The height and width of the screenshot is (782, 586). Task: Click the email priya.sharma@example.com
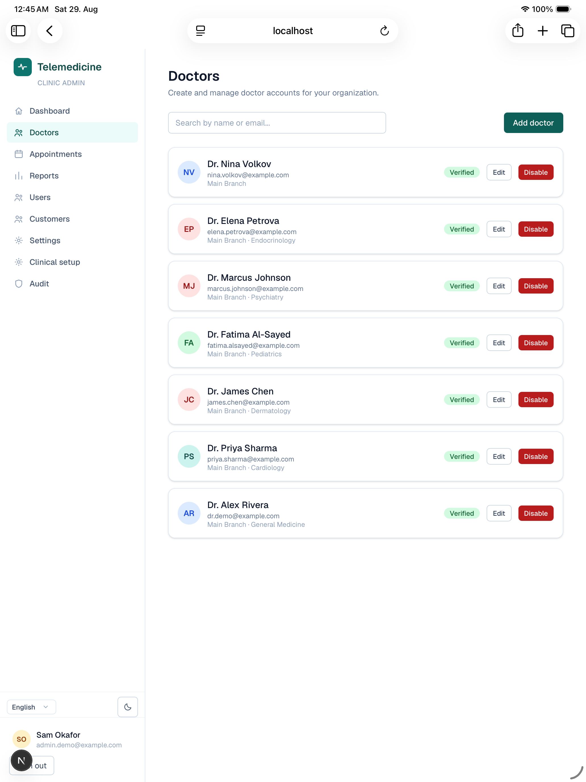tap(250, 459)
